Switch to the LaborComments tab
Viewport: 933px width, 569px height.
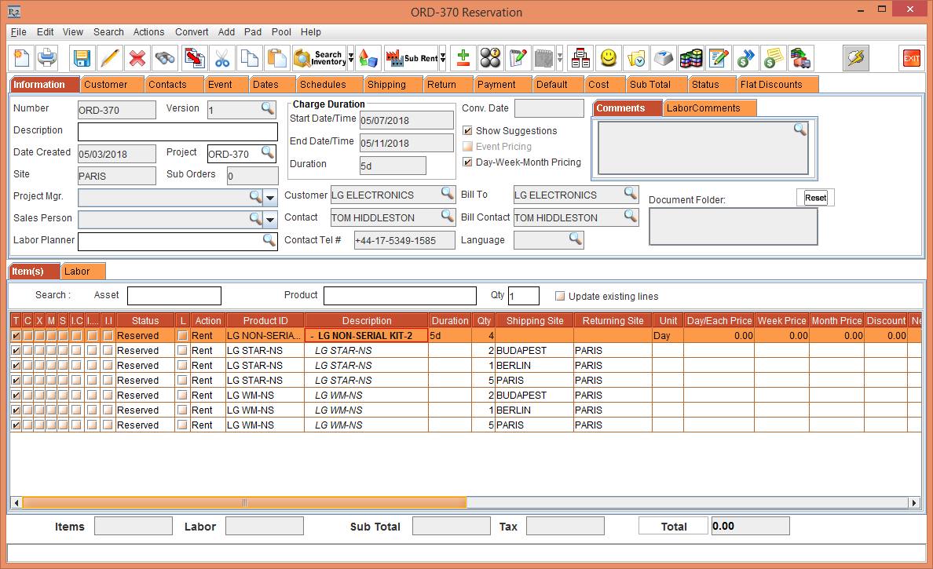click(703, 108)
